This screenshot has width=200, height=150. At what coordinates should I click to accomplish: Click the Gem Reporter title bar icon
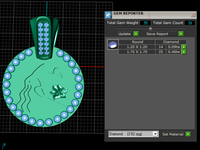tap(108, 15)
